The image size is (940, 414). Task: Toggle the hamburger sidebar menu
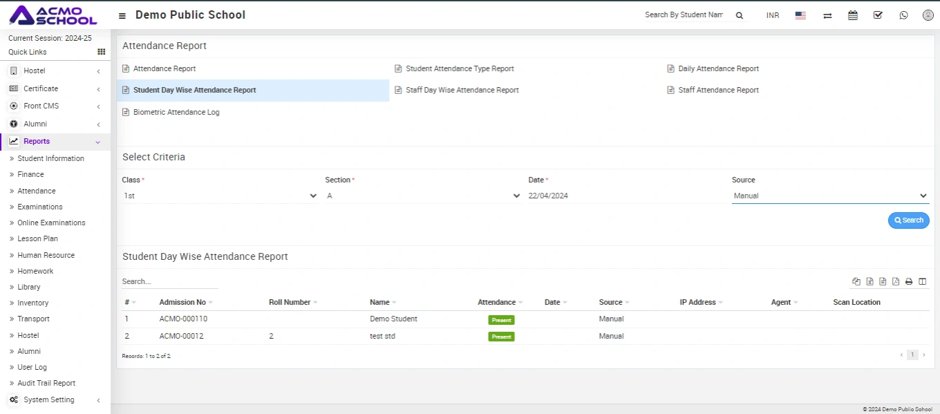pyautogui.click(x=122, y=15)
